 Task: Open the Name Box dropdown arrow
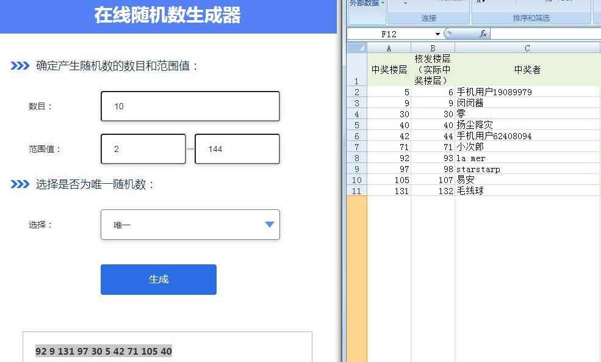pyautogui.click(x=437, y=34)
